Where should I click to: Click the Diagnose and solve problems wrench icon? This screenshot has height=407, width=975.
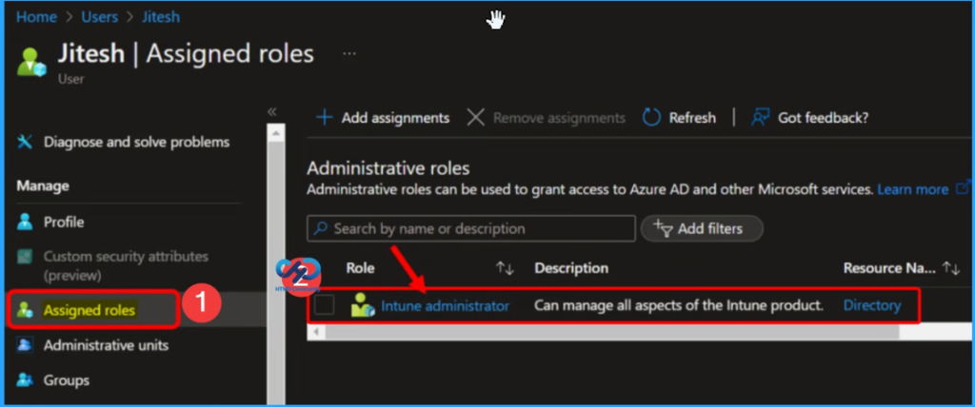[25, 143]
